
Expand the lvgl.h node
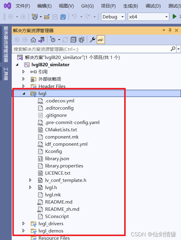click(30, 187)
